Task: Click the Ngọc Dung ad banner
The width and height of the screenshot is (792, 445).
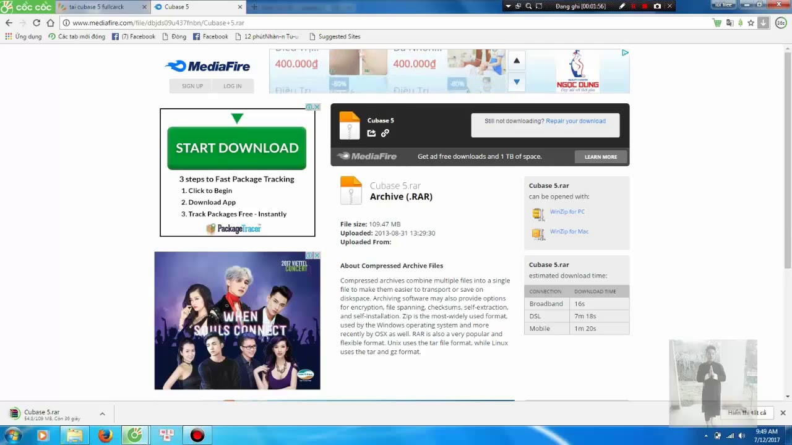Action: (578, 71)
